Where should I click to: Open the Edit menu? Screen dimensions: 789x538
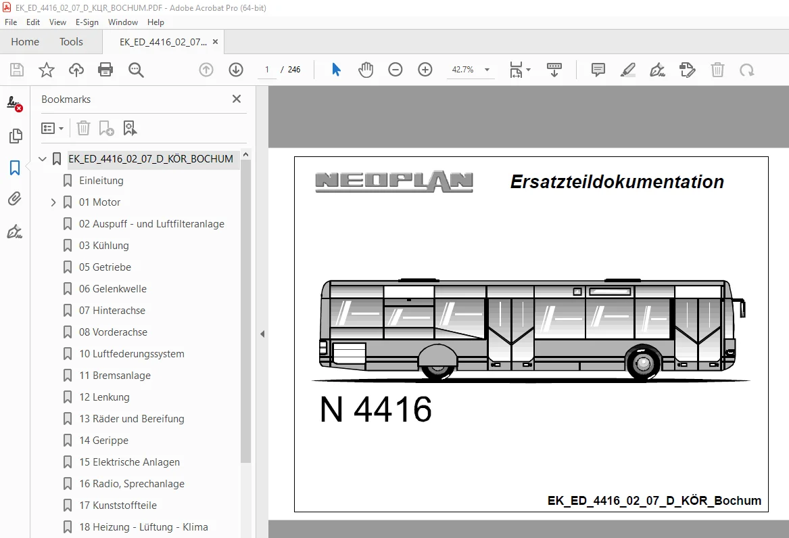click(33, 22)
